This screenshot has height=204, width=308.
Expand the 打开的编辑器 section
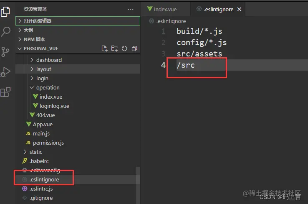(78, 21)
